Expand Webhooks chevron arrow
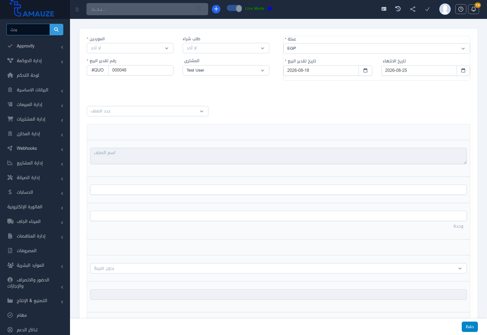Viewport: 487px width, 335px height. click(62, 150)
